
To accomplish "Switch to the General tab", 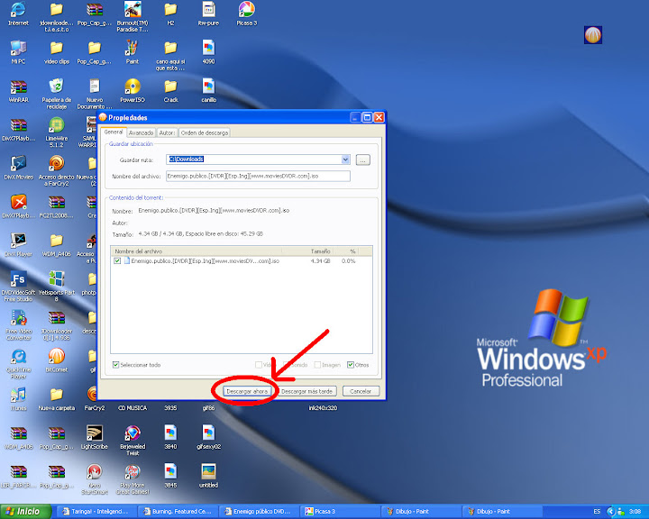I will click(114, 132).
